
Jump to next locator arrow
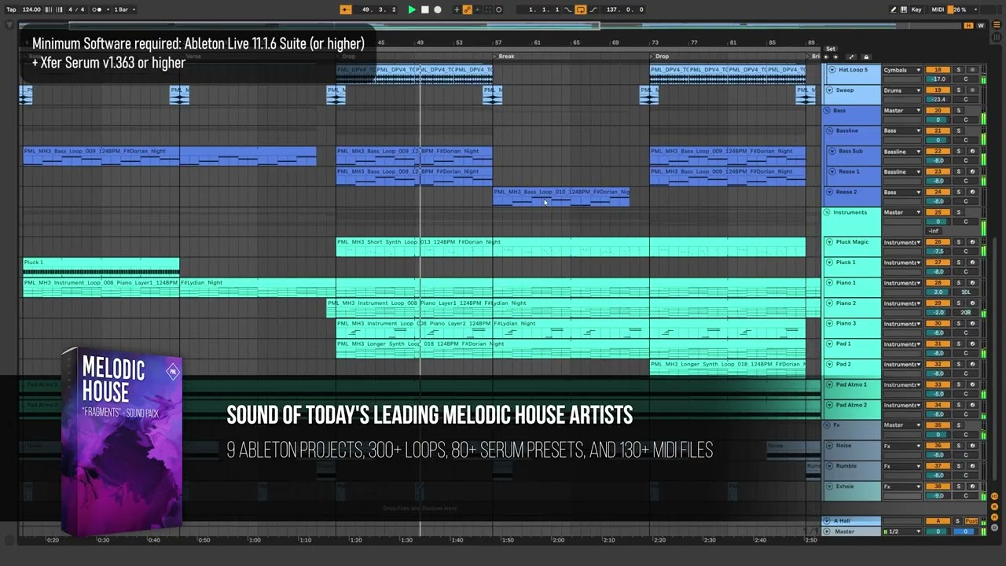(835, 57)
